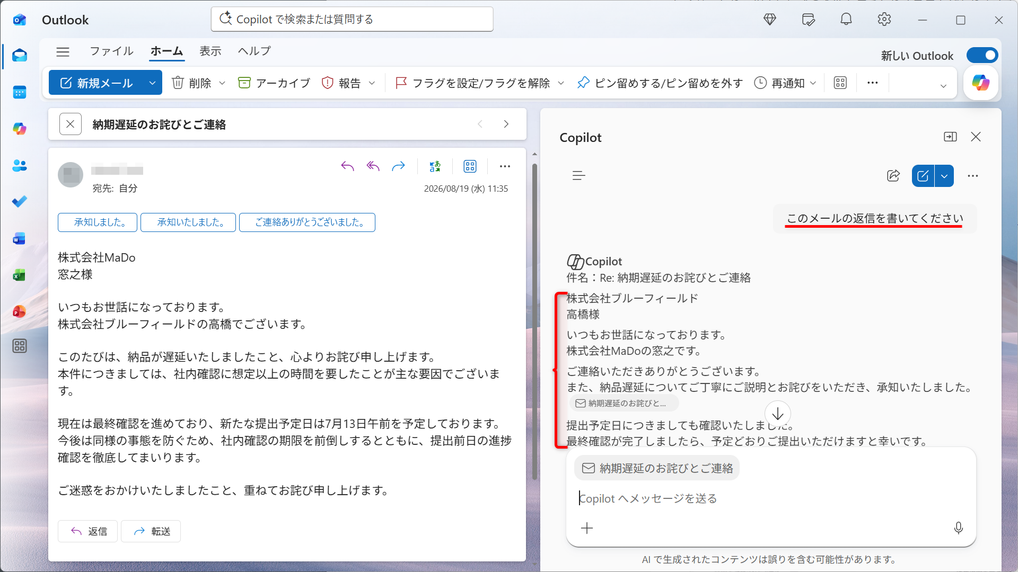The width and height of the screenshot is (1018, 572).
Task: Choose suggested reply 承知しました。
Action: [98, 222]
